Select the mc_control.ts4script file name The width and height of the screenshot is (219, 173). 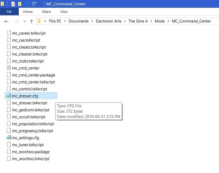30,89
